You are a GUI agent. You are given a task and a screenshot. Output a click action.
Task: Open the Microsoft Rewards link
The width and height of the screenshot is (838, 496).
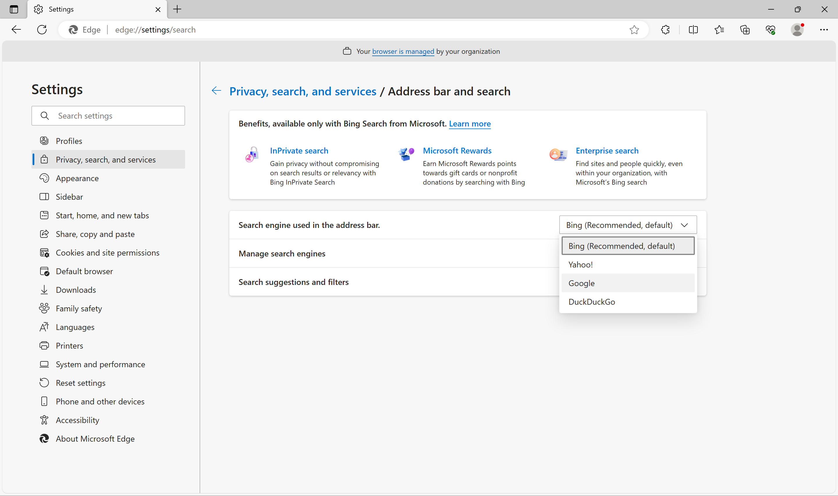tap(457, 150)
